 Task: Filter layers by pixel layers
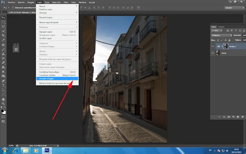[228, 30]
